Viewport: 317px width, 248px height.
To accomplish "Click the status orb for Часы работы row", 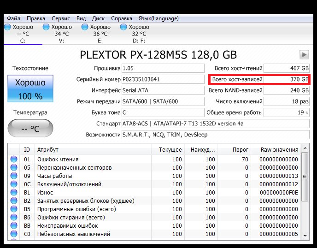I will [x=14, y=176].
